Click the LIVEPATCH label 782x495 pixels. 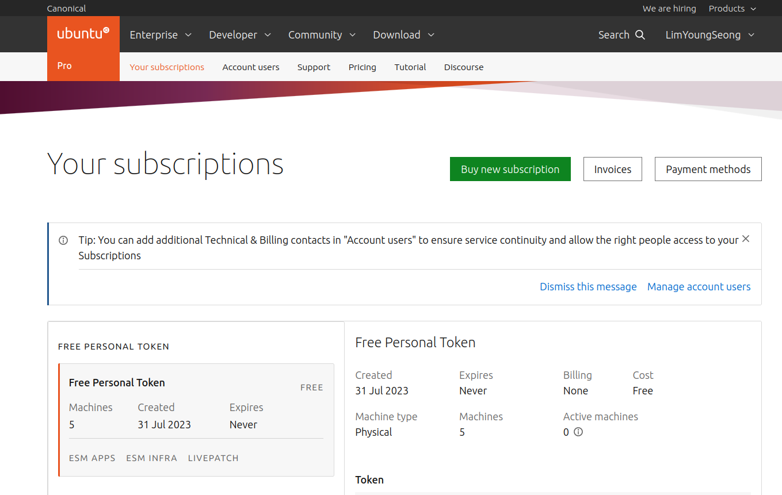click(213, 458)
